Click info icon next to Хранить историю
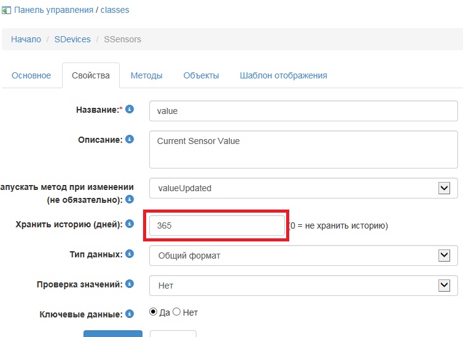The image size is (463, 337). click(130, 224)
